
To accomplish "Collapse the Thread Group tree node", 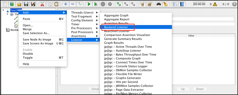I will point(7,14).
